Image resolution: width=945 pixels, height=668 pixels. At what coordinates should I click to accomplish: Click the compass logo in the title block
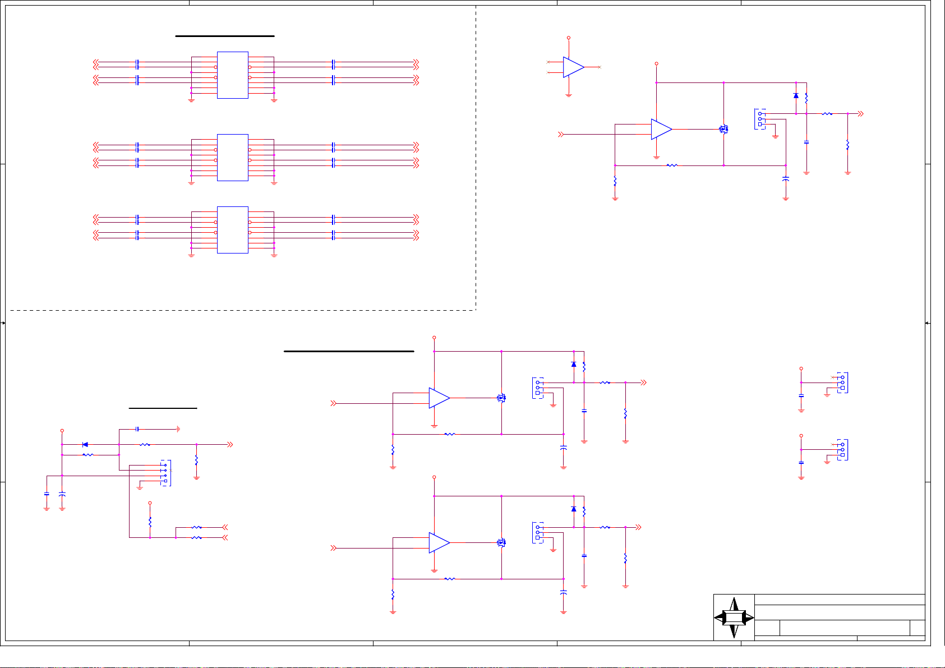pyautogui.click(x=734, y=618)
